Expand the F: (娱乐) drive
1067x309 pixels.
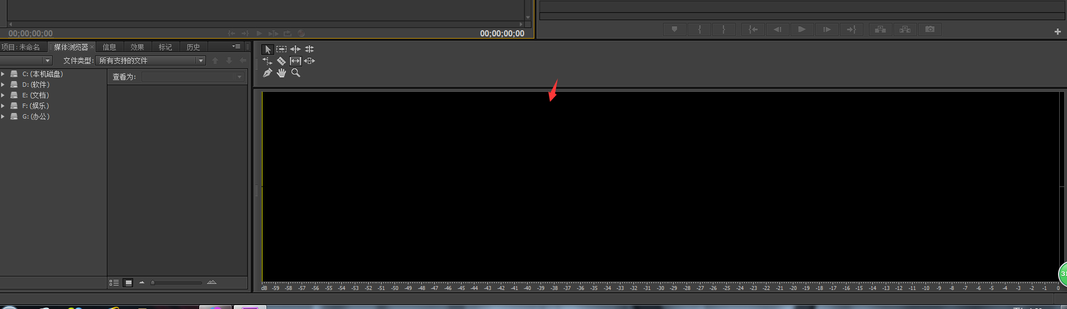(3, 106)
